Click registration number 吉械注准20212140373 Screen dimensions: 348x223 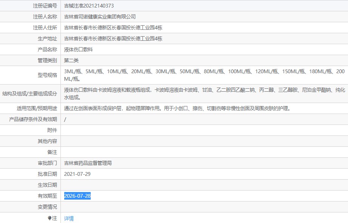[x=89, y=6]
